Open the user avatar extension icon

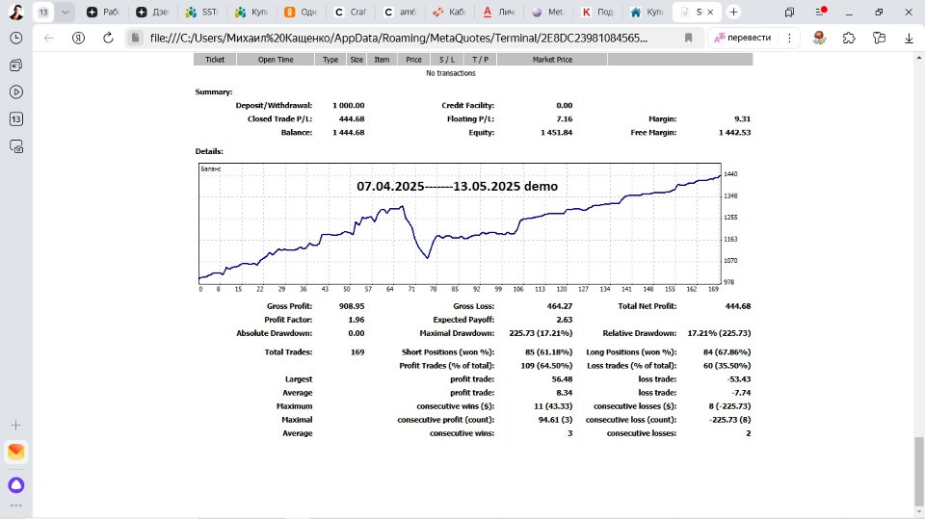(819, 38)
